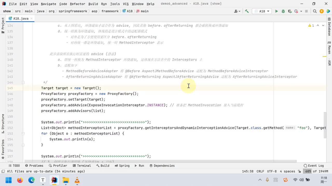Image resolution: width=332 pixels, height=186 pixels.
Task: Click the colorful plugin icon in toolbar
Action: (328, 11)
